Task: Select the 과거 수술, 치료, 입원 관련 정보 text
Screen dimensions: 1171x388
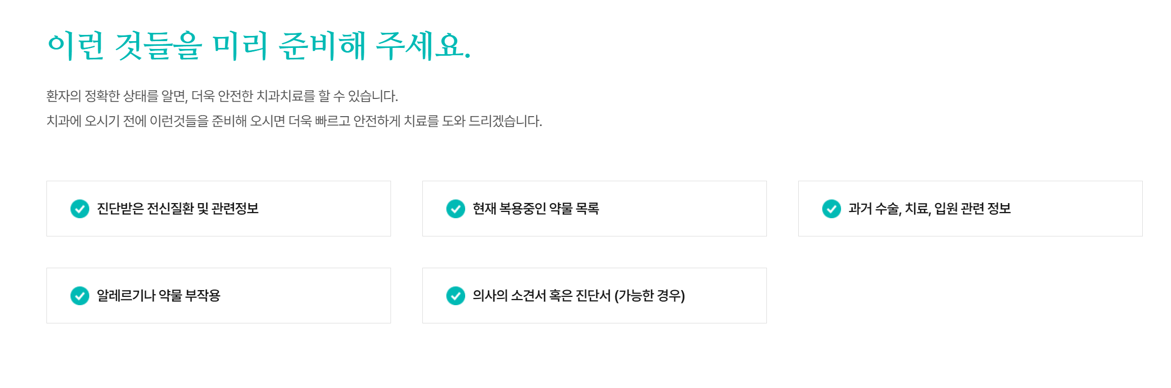Action: tap(929, 209)
